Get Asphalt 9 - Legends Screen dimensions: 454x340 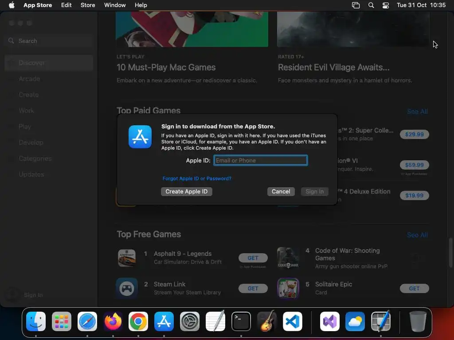(253, 258)
